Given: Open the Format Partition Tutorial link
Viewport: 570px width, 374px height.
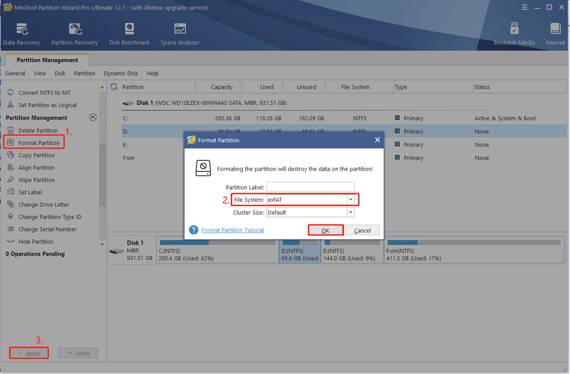Looking at the screenshot, I should 233,230.
